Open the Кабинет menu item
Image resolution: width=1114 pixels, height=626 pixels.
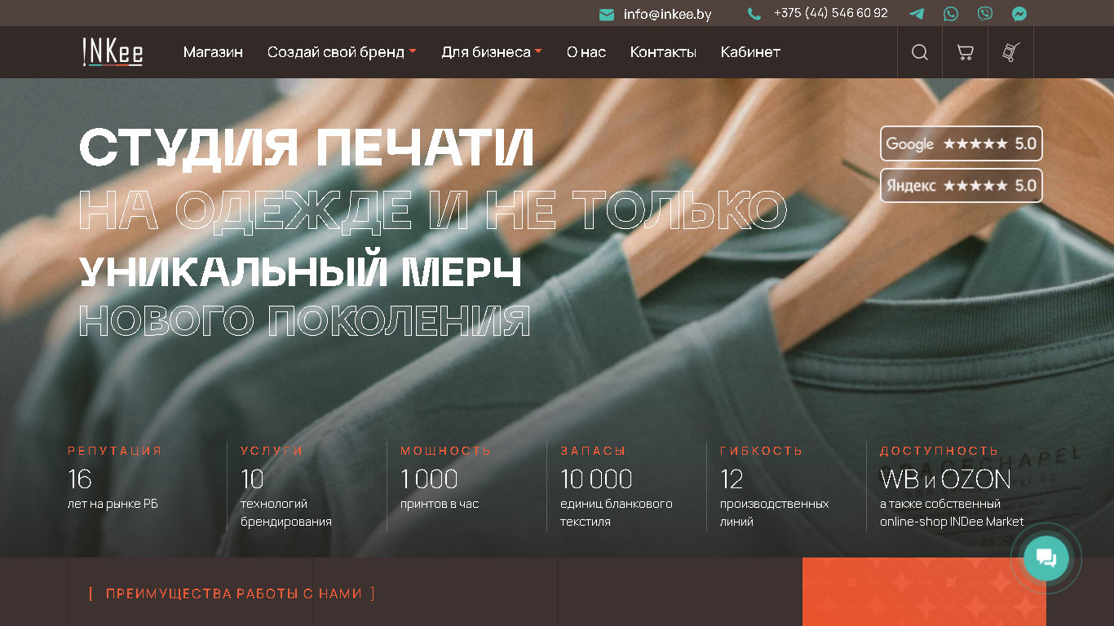[750, 52]
